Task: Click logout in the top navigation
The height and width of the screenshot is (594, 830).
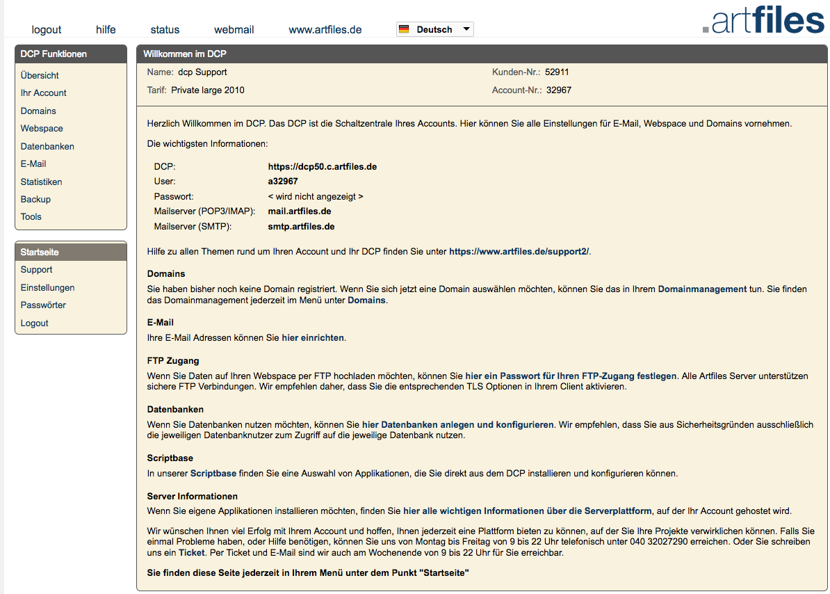Action: [46, 30]
